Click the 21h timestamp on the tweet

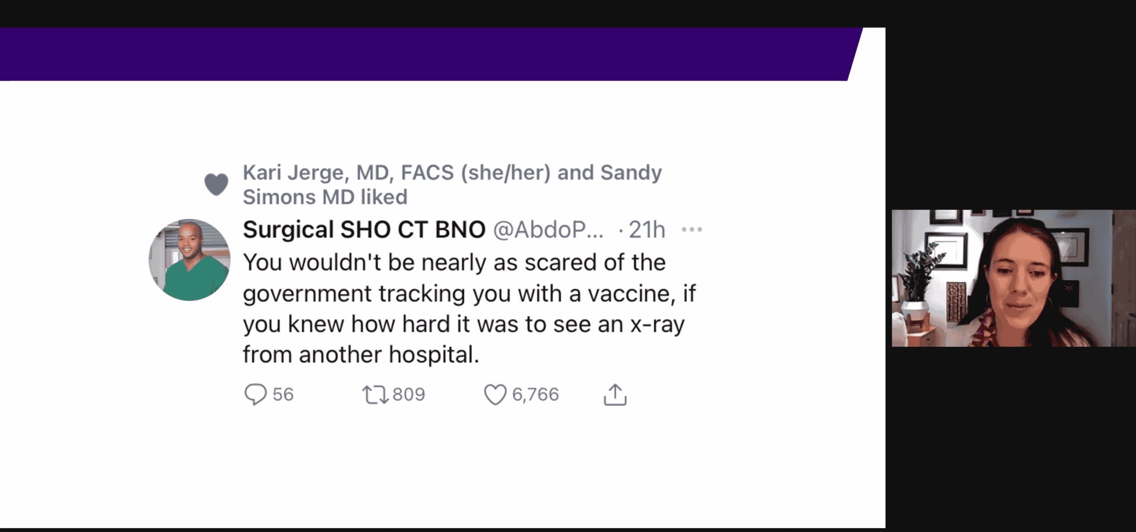[x=647, y=230]
